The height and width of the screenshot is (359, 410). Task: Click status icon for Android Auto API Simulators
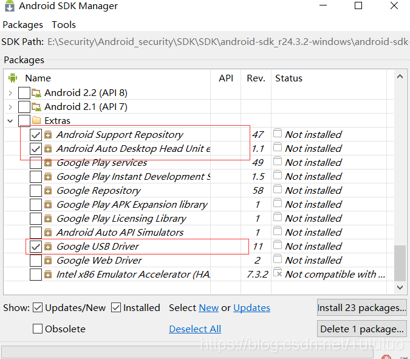278,231
